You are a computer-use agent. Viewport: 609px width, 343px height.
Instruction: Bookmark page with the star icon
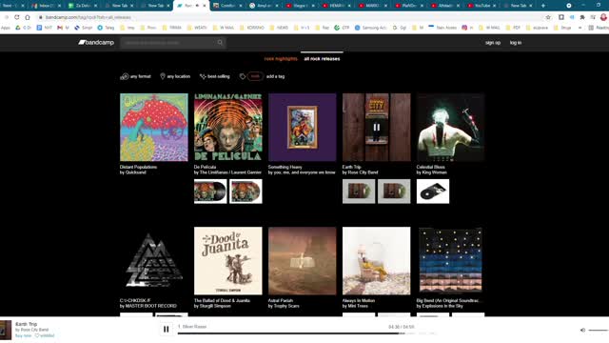point(548,17)
